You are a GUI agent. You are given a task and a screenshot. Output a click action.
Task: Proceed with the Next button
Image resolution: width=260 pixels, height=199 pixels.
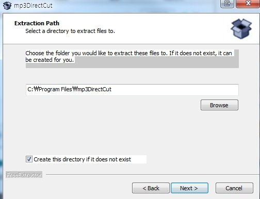189,188
